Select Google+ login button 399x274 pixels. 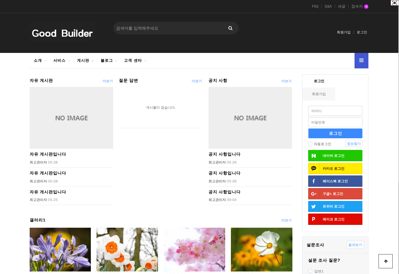[x=335, y=194]
